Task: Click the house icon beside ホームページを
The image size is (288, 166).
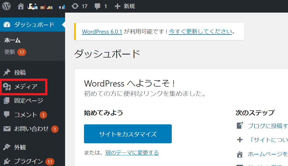Action: 240,154
